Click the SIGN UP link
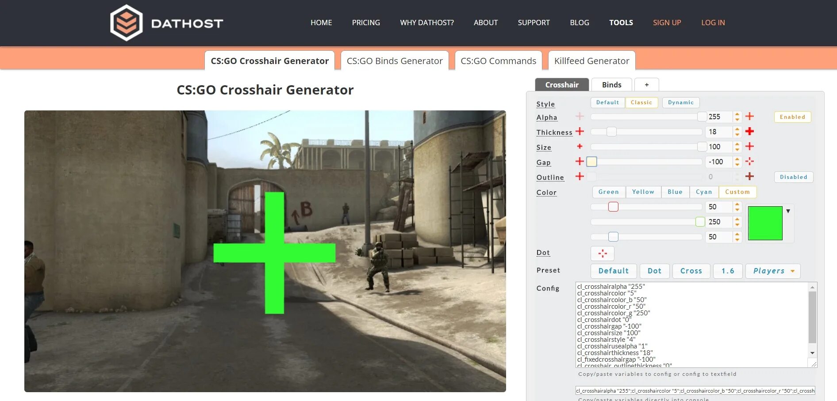 (667, 23)
